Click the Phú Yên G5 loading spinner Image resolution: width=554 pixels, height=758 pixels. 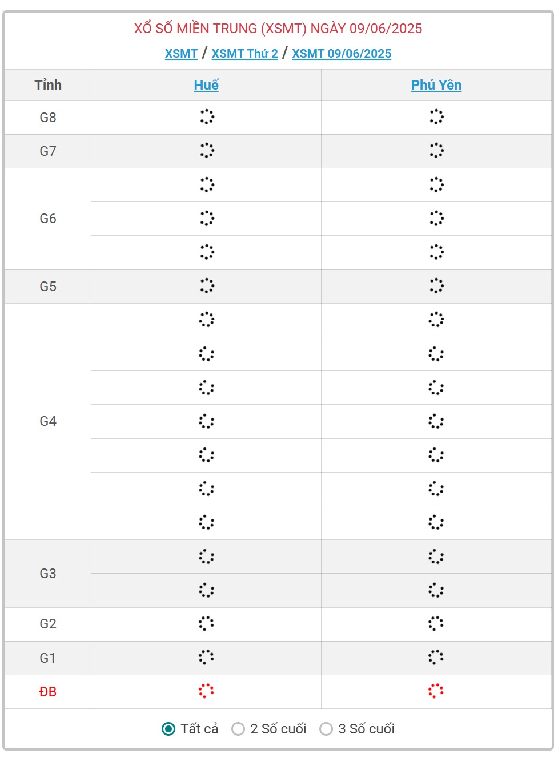pyautogui.click(x=436, y=285)
